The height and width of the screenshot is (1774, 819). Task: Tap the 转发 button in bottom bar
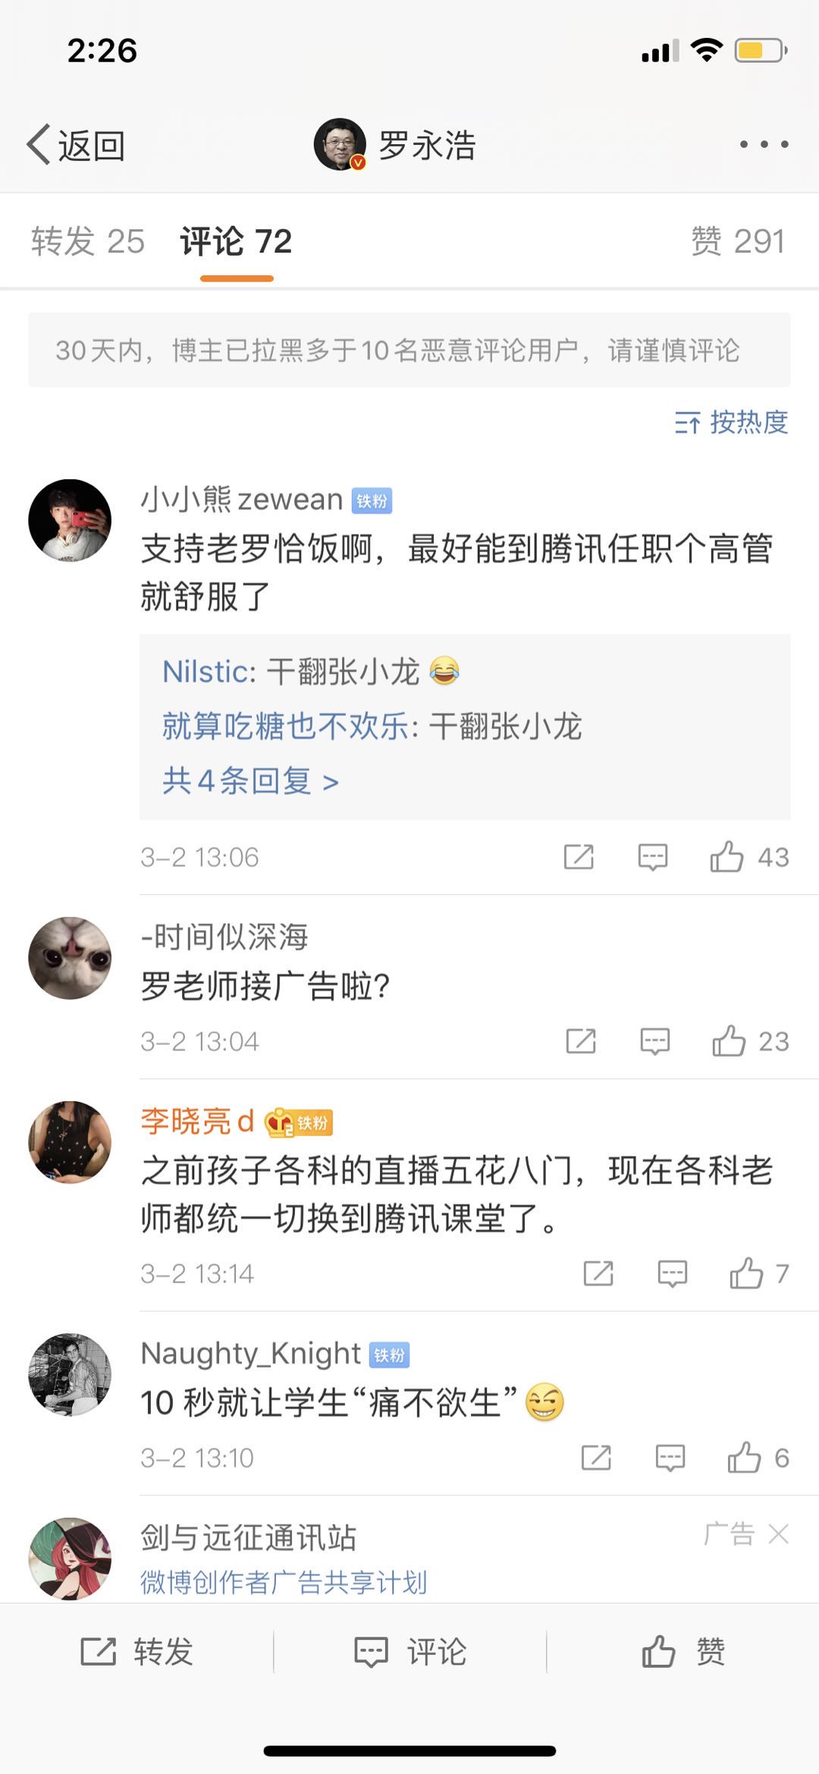137,1651
